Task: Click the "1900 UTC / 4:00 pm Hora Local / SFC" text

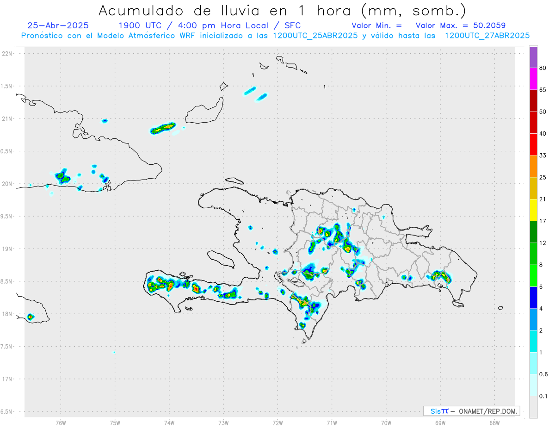Action: tap(210, 25)
